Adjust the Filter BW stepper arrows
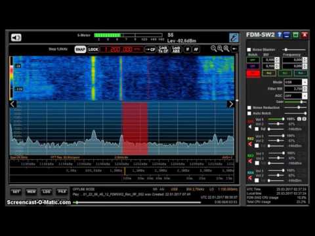Viewport: 315px width, 236px height. tap(304, 89)
